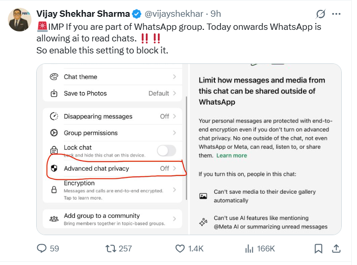Open the Grok icon beside timestamp
This screenshot has width=357, height=265.
321,13
